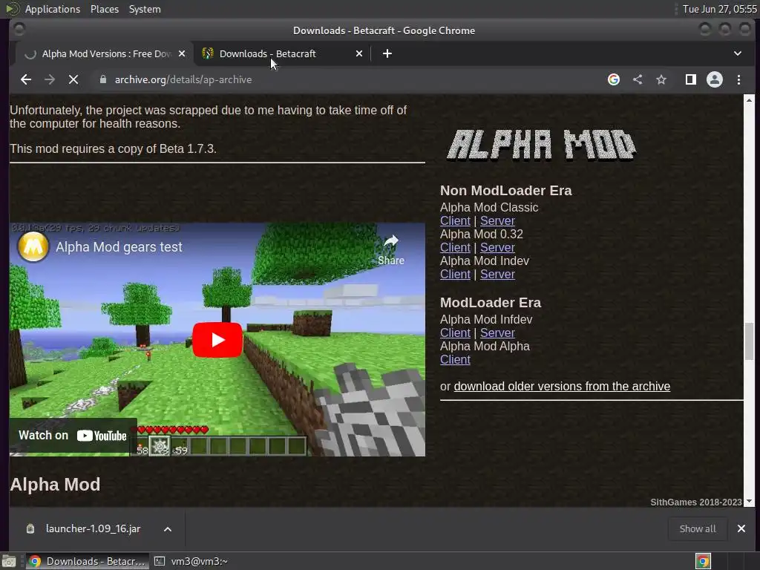
Task: Open the Chrome profile avatar
Action: click(715, 79)
